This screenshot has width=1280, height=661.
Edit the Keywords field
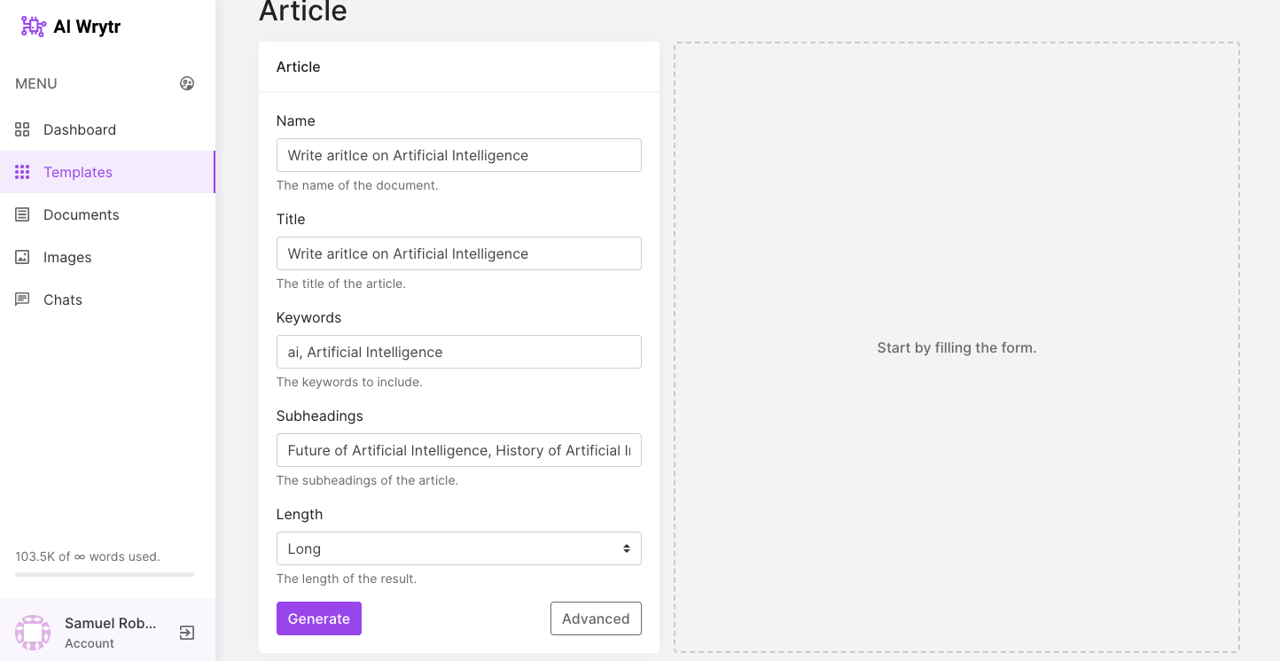pos(458,352)
